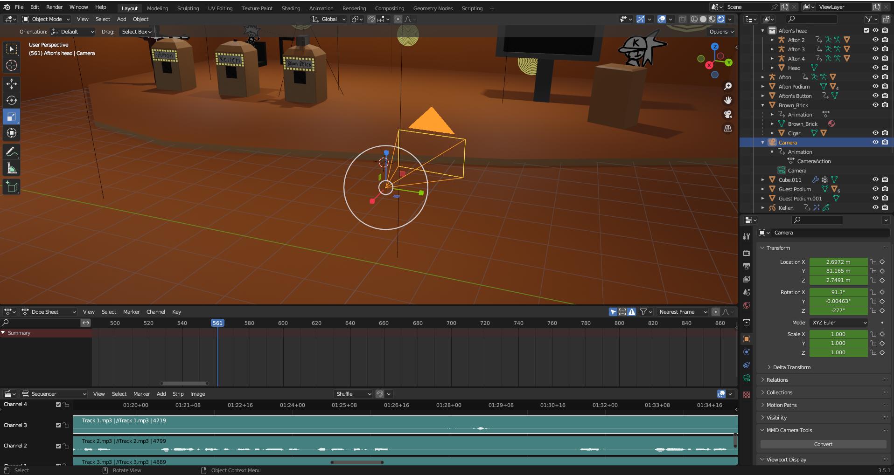This screenshot has height=475, width=894.
Task: Activate the Add Cube tool
Action: point(12,187)
